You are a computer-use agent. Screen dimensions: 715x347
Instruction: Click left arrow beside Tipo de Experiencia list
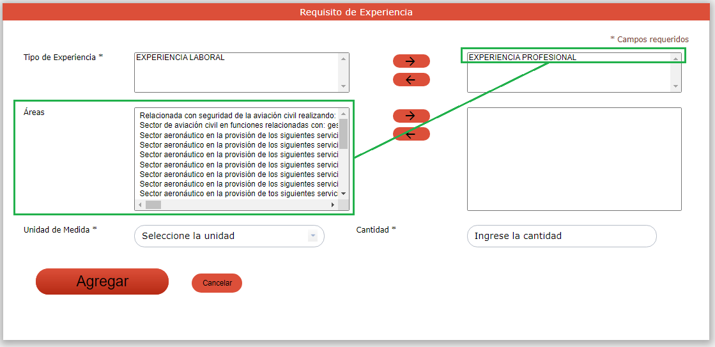tap(411, 80)
